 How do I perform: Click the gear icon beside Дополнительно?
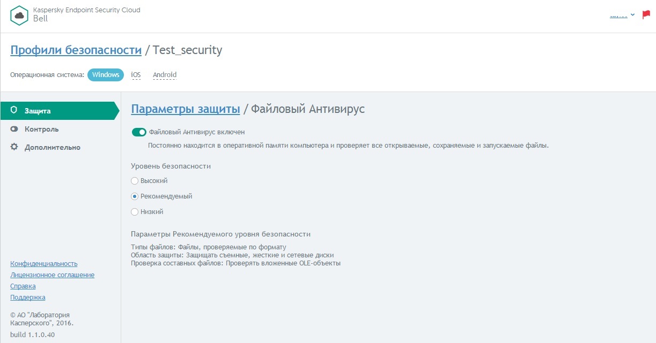[14, 147]
